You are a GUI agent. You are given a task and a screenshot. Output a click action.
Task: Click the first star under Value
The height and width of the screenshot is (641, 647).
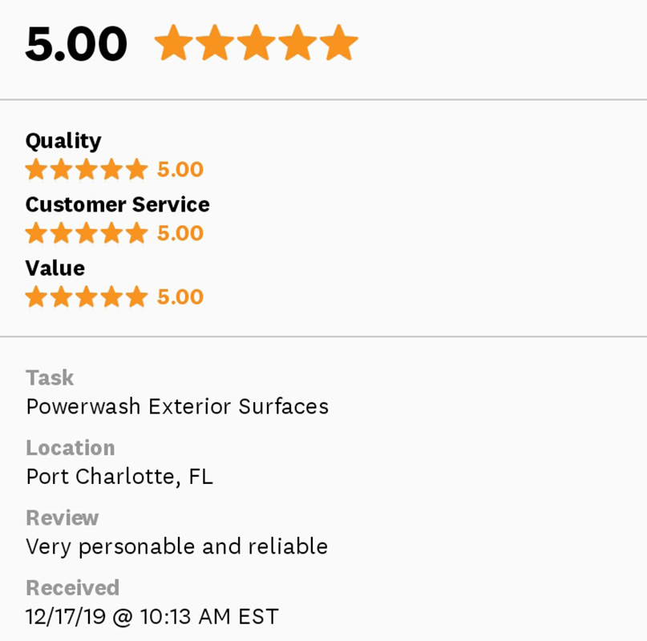tap(36, 297)
